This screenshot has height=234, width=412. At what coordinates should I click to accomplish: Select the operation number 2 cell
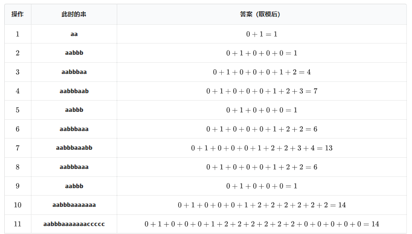[x=18, y=53]
